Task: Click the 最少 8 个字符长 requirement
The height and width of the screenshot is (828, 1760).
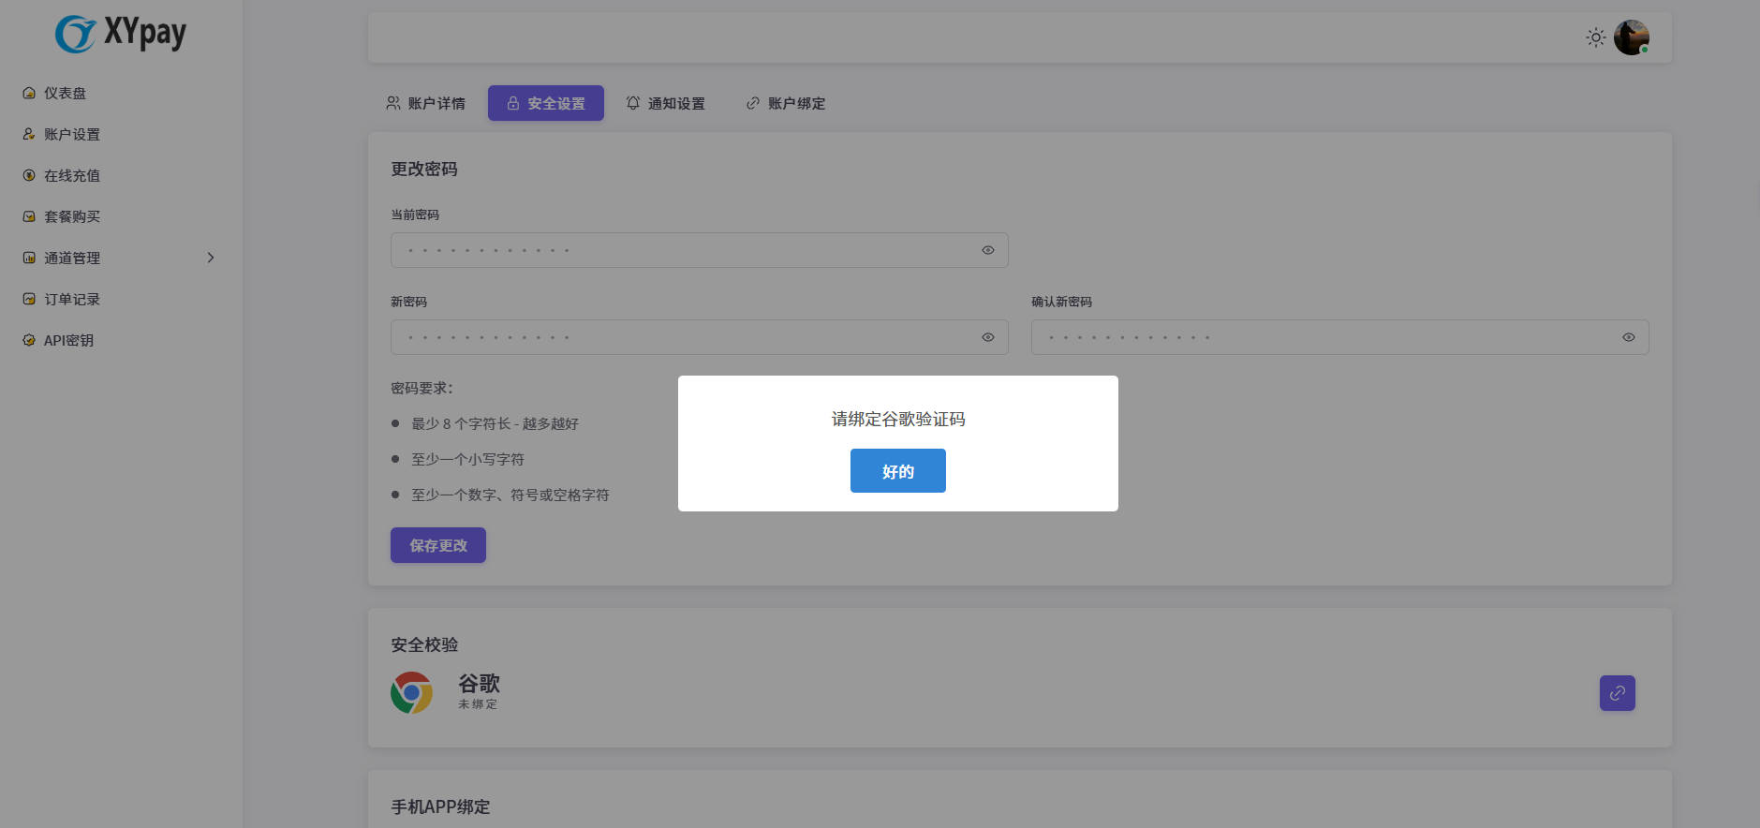Action: point(495,423)
